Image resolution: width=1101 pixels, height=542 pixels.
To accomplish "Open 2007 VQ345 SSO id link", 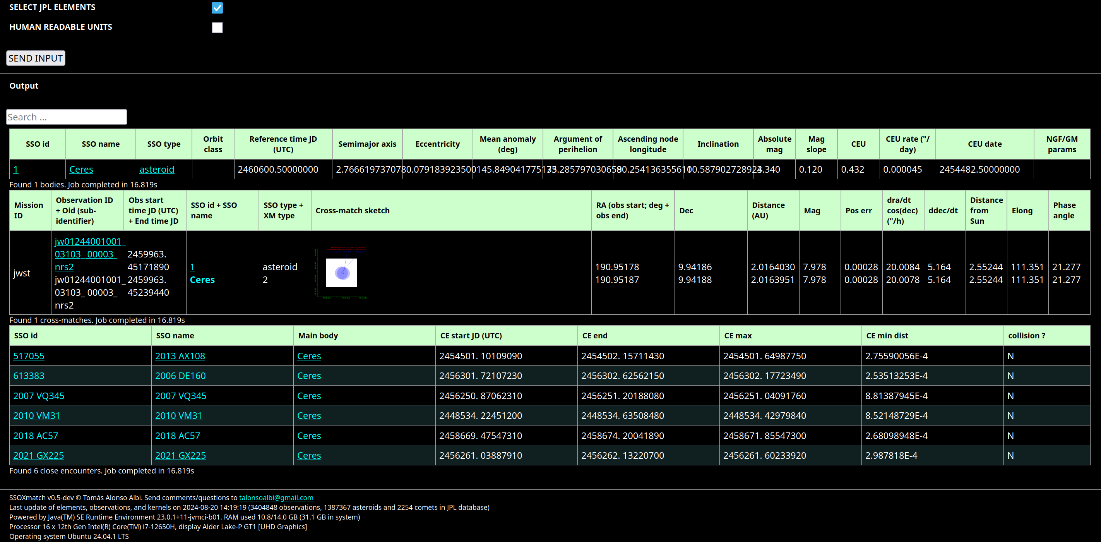I will pos(39,395).
